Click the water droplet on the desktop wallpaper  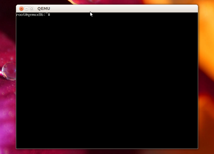pos(9,70)
